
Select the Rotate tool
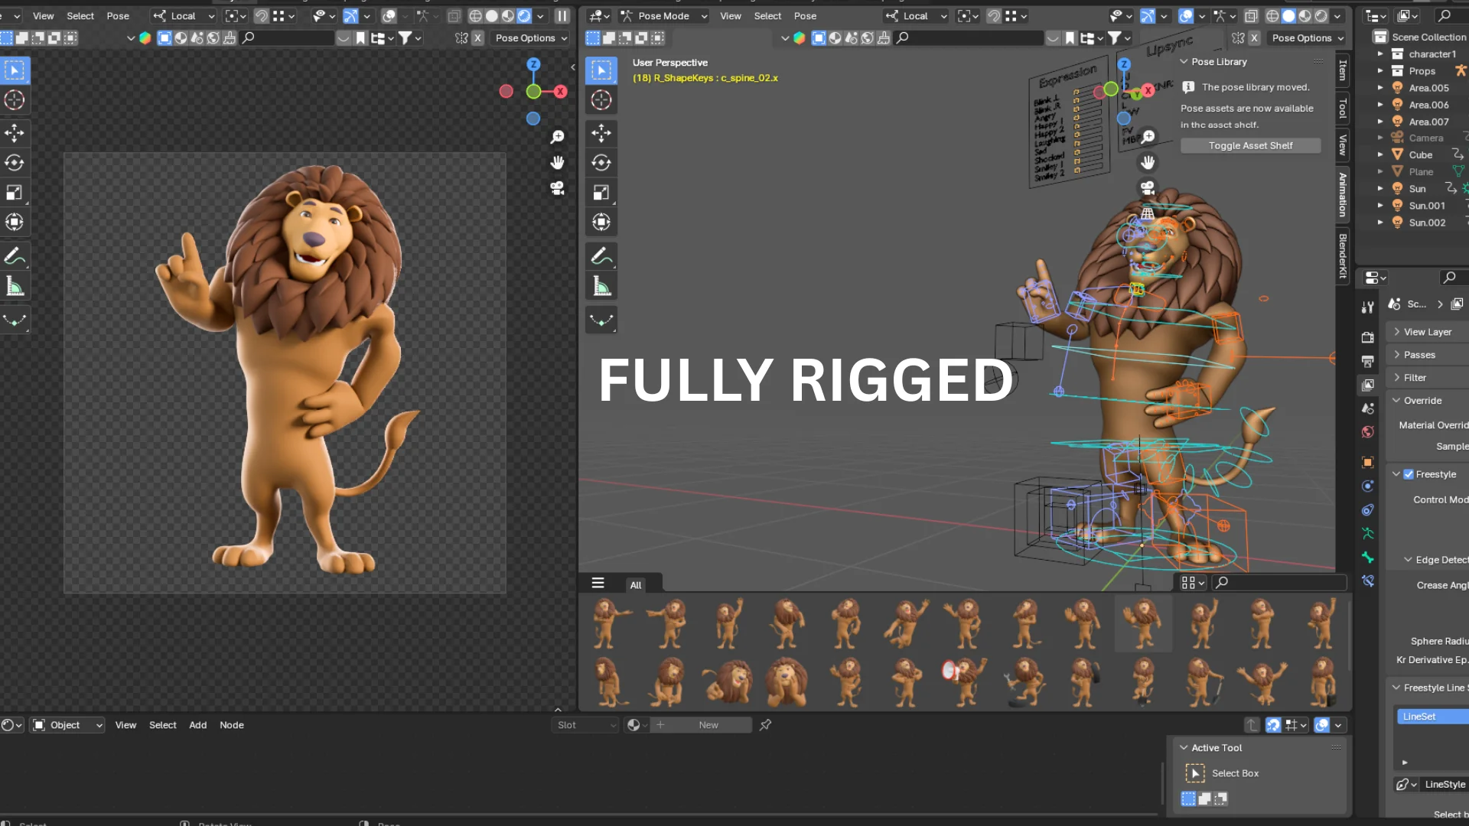[x=14, y=162]
